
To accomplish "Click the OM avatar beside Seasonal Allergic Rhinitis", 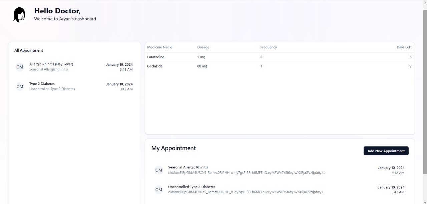I will click(x=158, y=170).
